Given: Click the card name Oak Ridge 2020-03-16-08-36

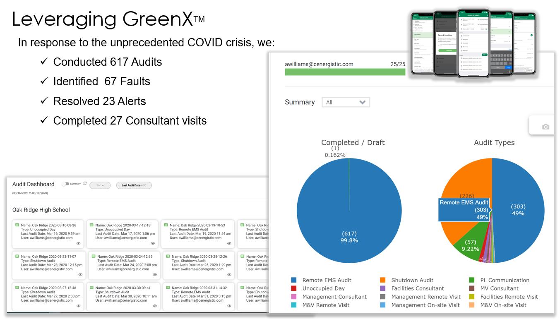Looking at the screenshot, I should (x=48, y=225).
